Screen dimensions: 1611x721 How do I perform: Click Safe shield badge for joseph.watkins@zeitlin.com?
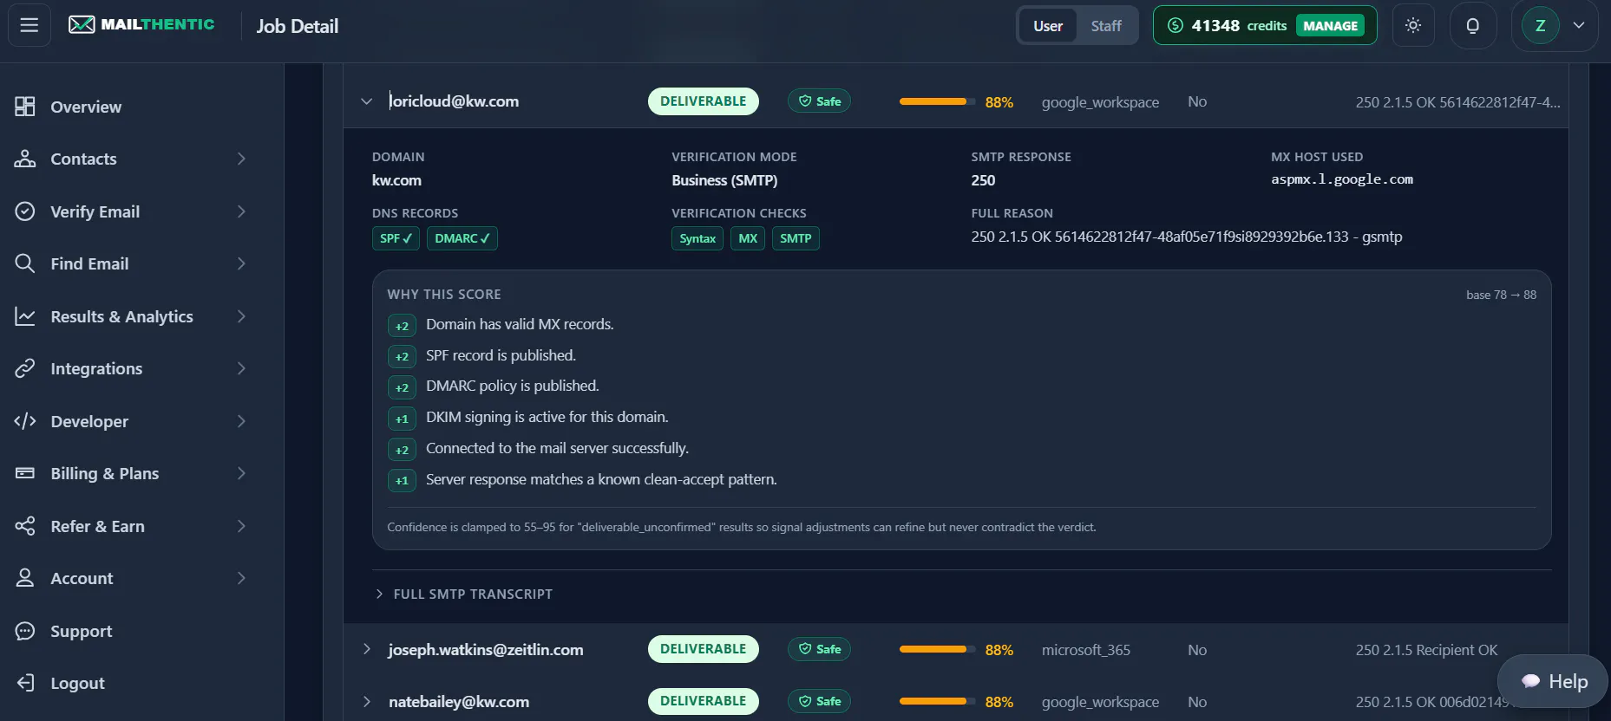(x=820, y=649)
